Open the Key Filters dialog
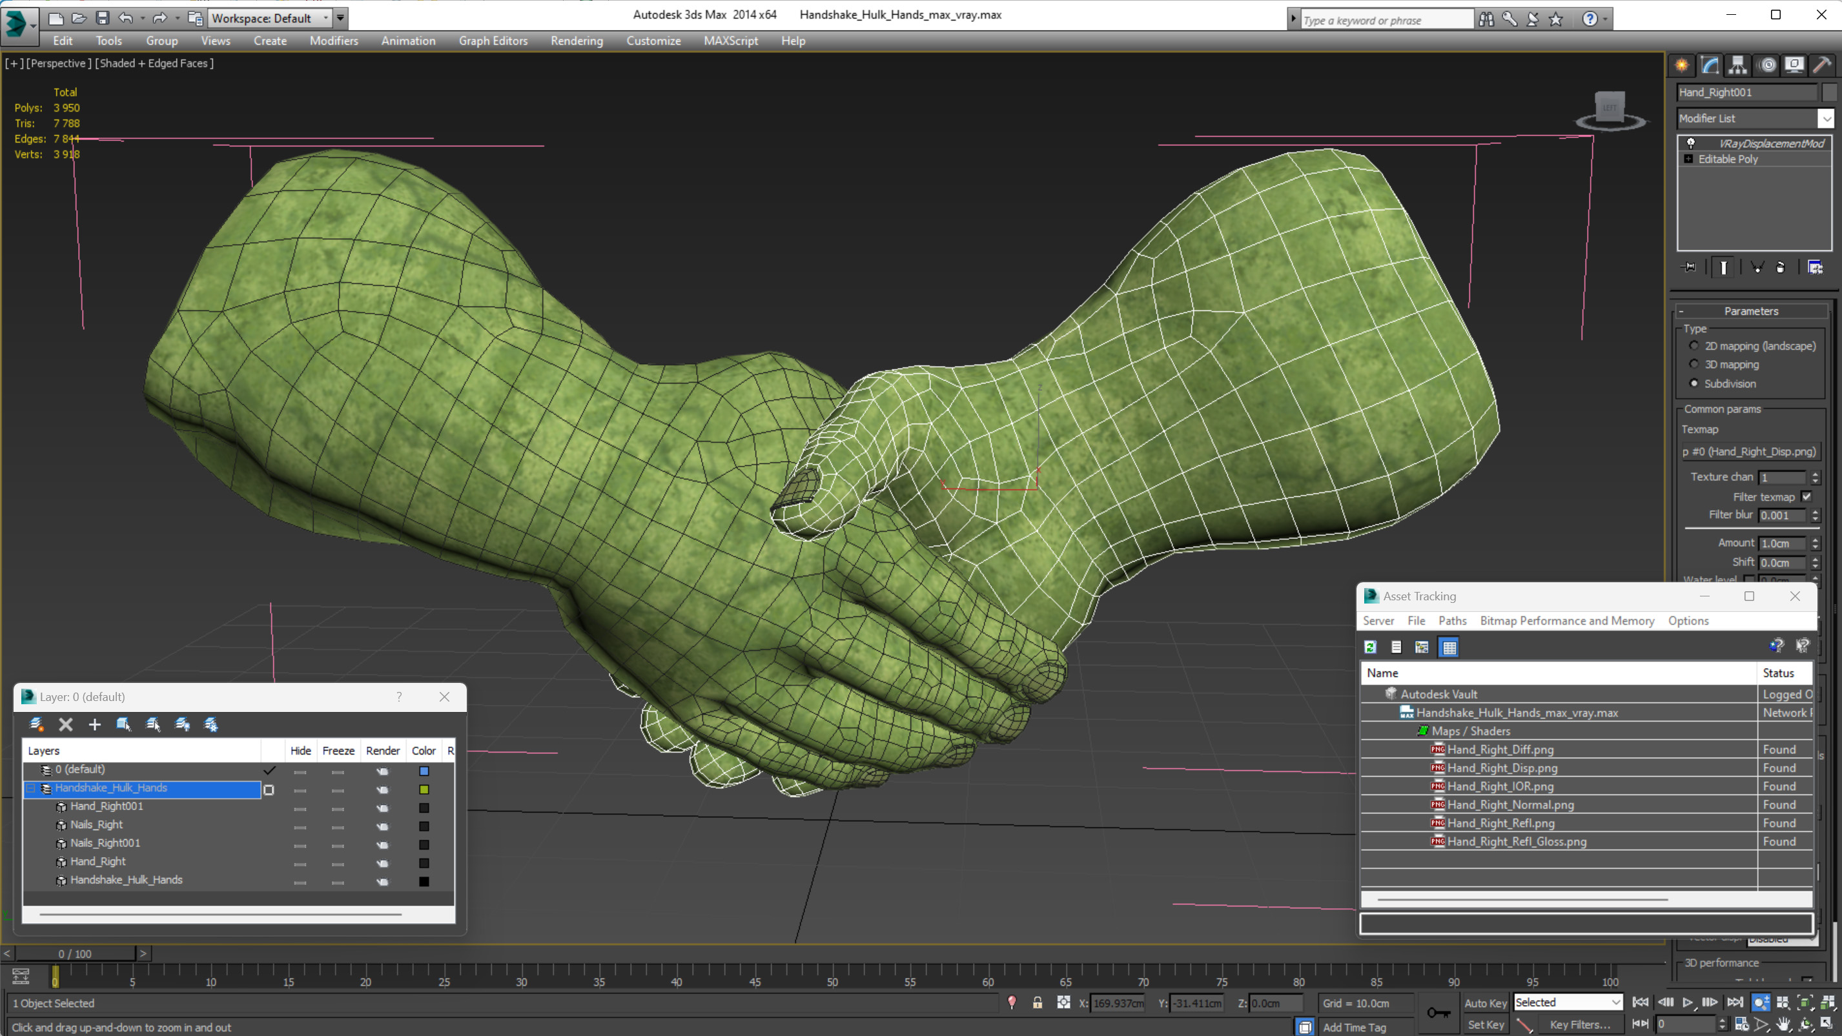This screenshot has height=1036, width=1842. coord(1581,1024)
